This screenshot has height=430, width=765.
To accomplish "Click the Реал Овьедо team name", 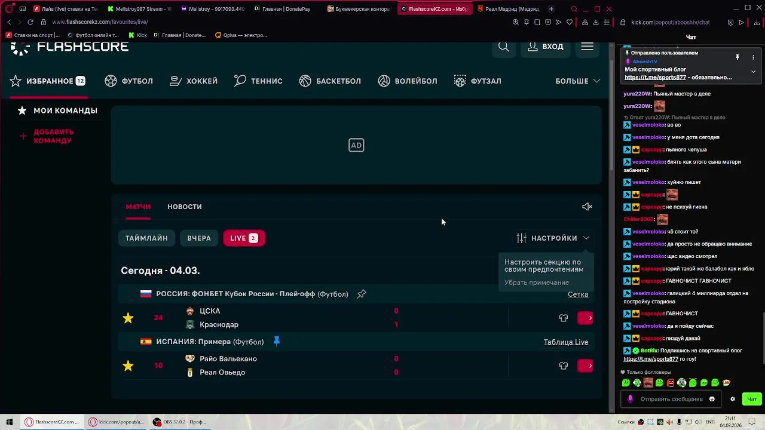I will click(222, 373).
